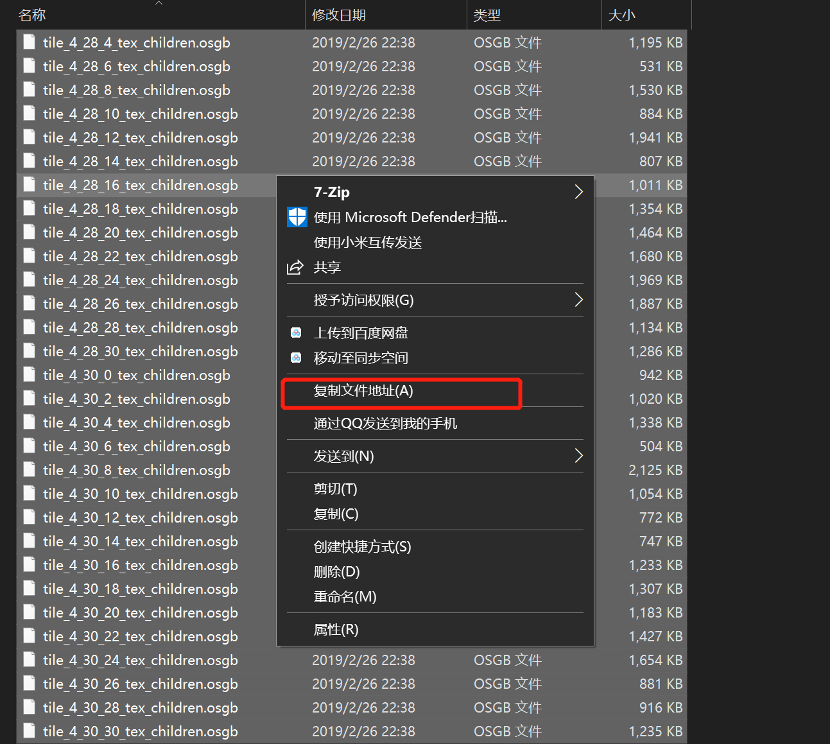This screenshot has width=830, height=744.
Task: Choose 复制(C) in the context menu
Action: tap(435, 514)
